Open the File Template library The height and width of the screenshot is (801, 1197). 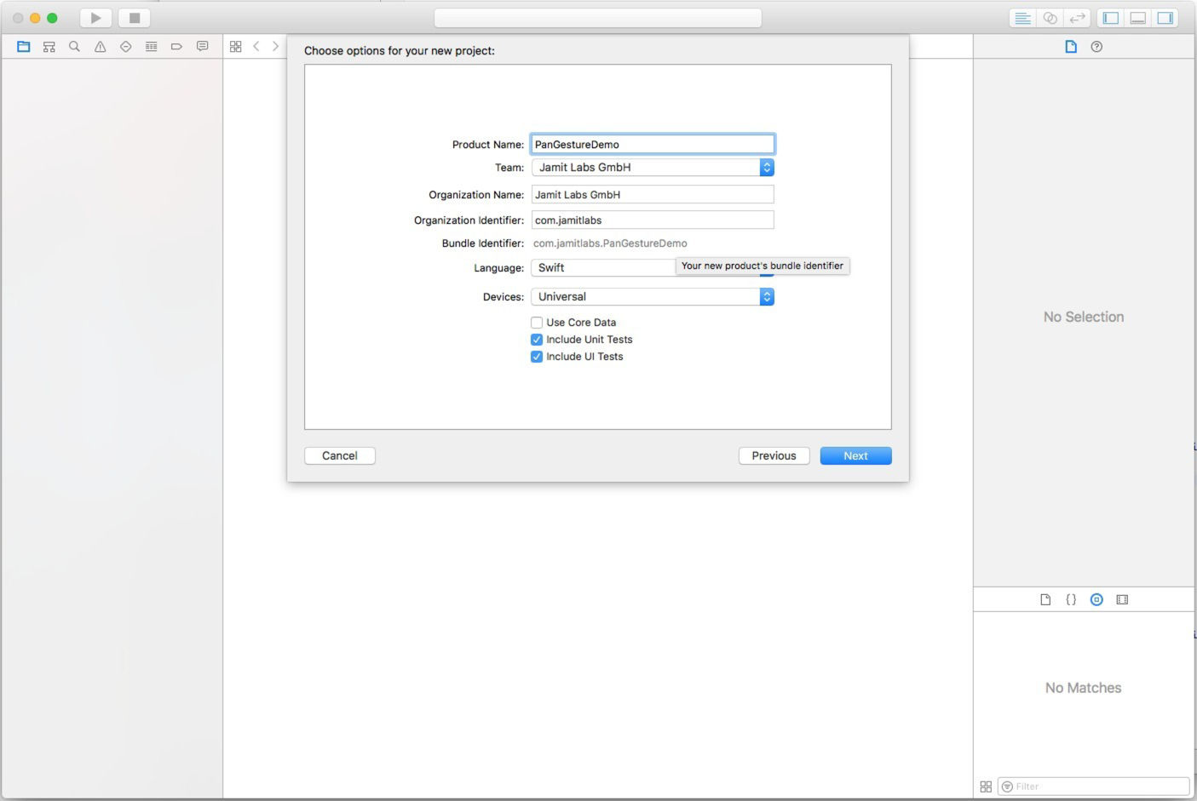tap(1045, 599)
